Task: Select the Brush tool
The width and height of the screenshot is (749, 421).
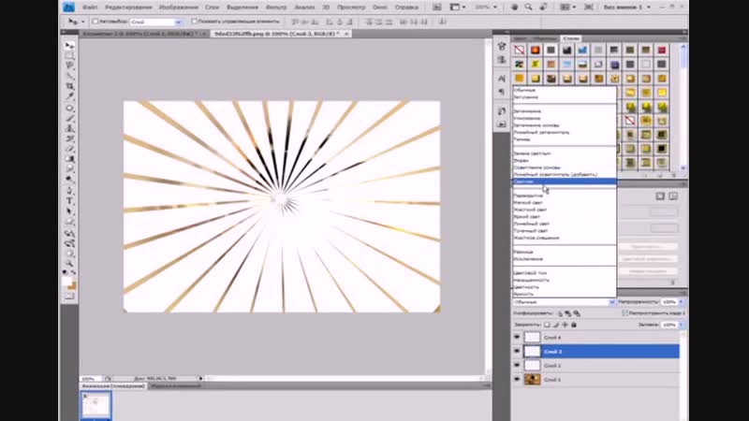Action: [69, 119]
